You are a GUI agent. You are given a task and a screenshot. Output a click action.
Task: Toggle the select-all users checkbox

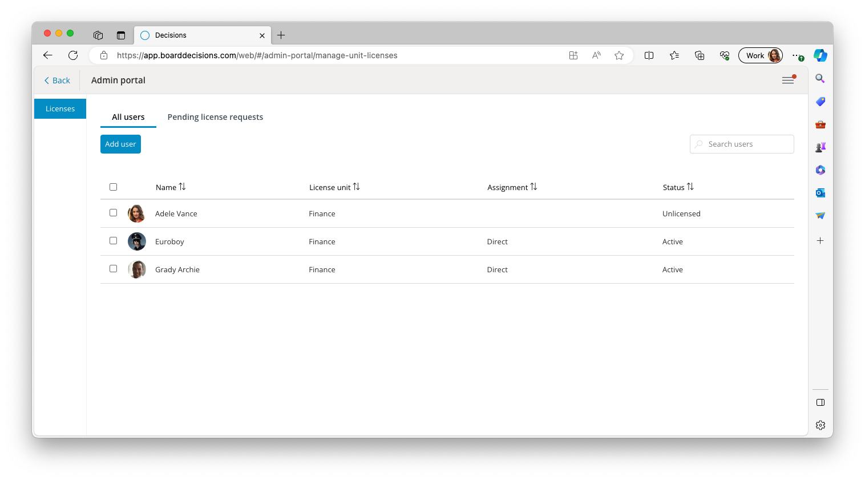(x=113, y=187)
